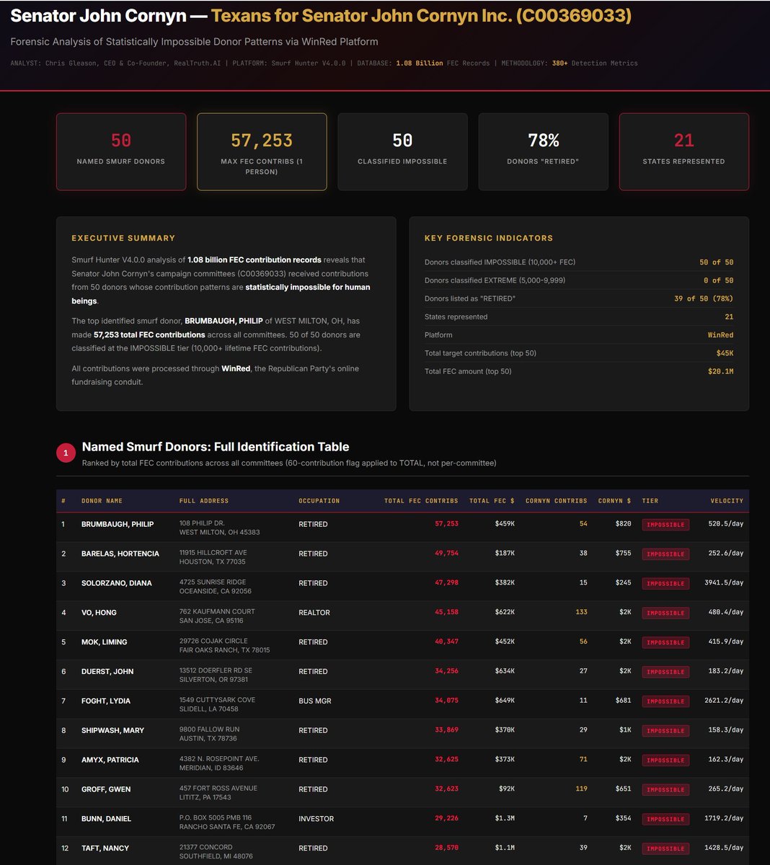770x865 pixels.
Task: Click the Named Smurf Donors section heading
Action: pos(216,447)
